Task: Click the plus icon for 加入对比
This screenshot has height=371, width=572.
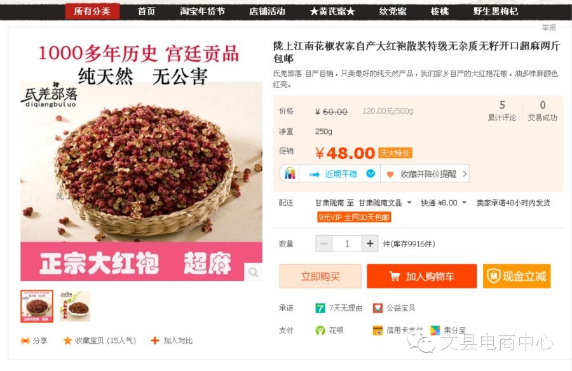Action: [x=155, y=341]
